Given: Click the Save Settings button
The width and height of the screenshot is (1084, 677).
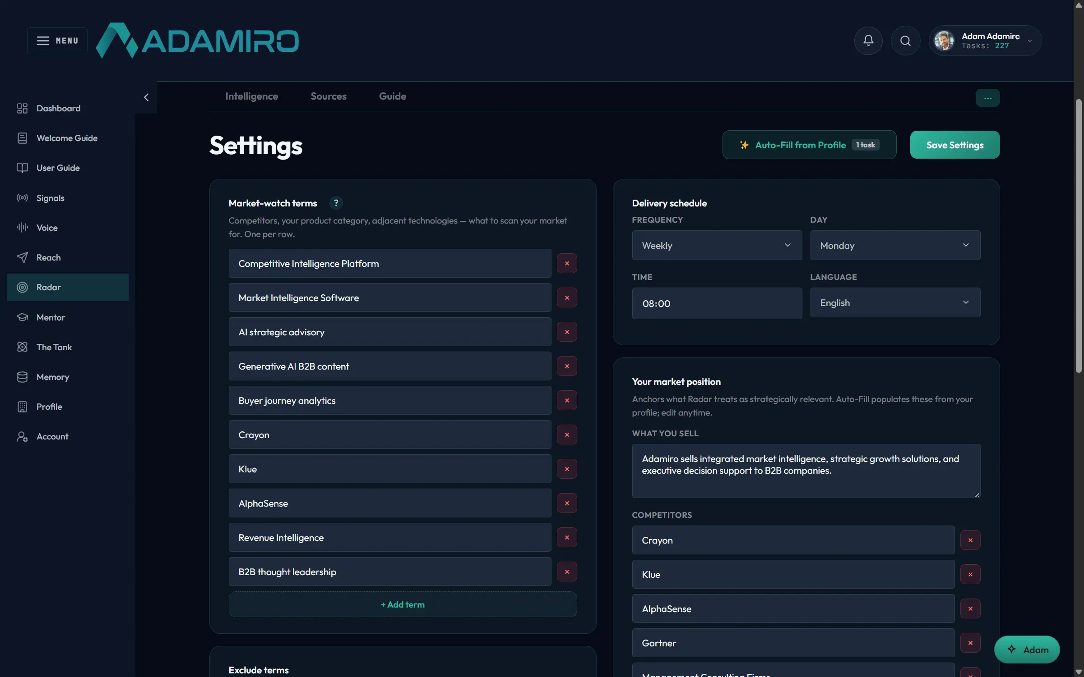Looking at the screenshot, I should [954, 145].
